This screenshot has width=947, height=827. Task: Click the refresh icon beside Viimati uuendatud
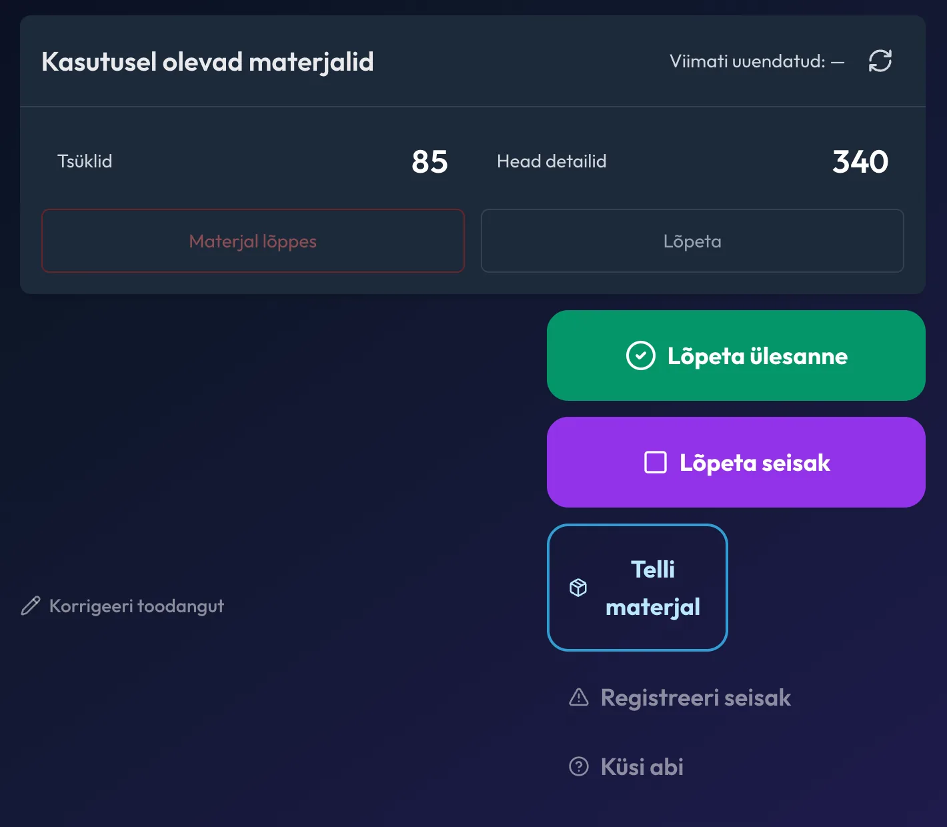pyautogui.click(x=880, y=61)
